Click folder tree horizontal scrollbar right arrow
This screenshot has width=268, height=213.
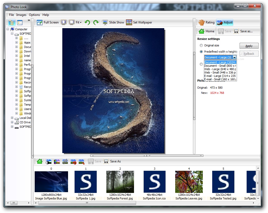(x=29, y=203)
